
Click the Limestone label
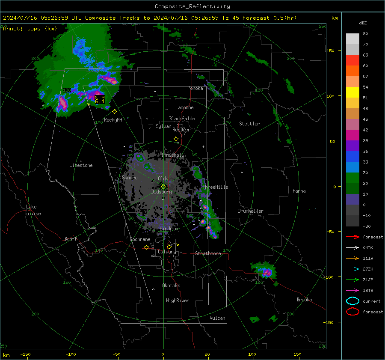(x=81, y=165)
